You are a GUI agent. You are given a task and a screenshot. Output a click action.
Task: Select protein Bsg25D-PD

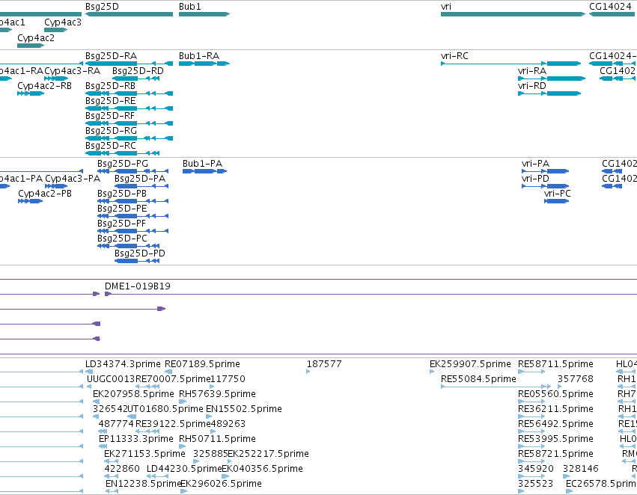(x=137, y=261)
